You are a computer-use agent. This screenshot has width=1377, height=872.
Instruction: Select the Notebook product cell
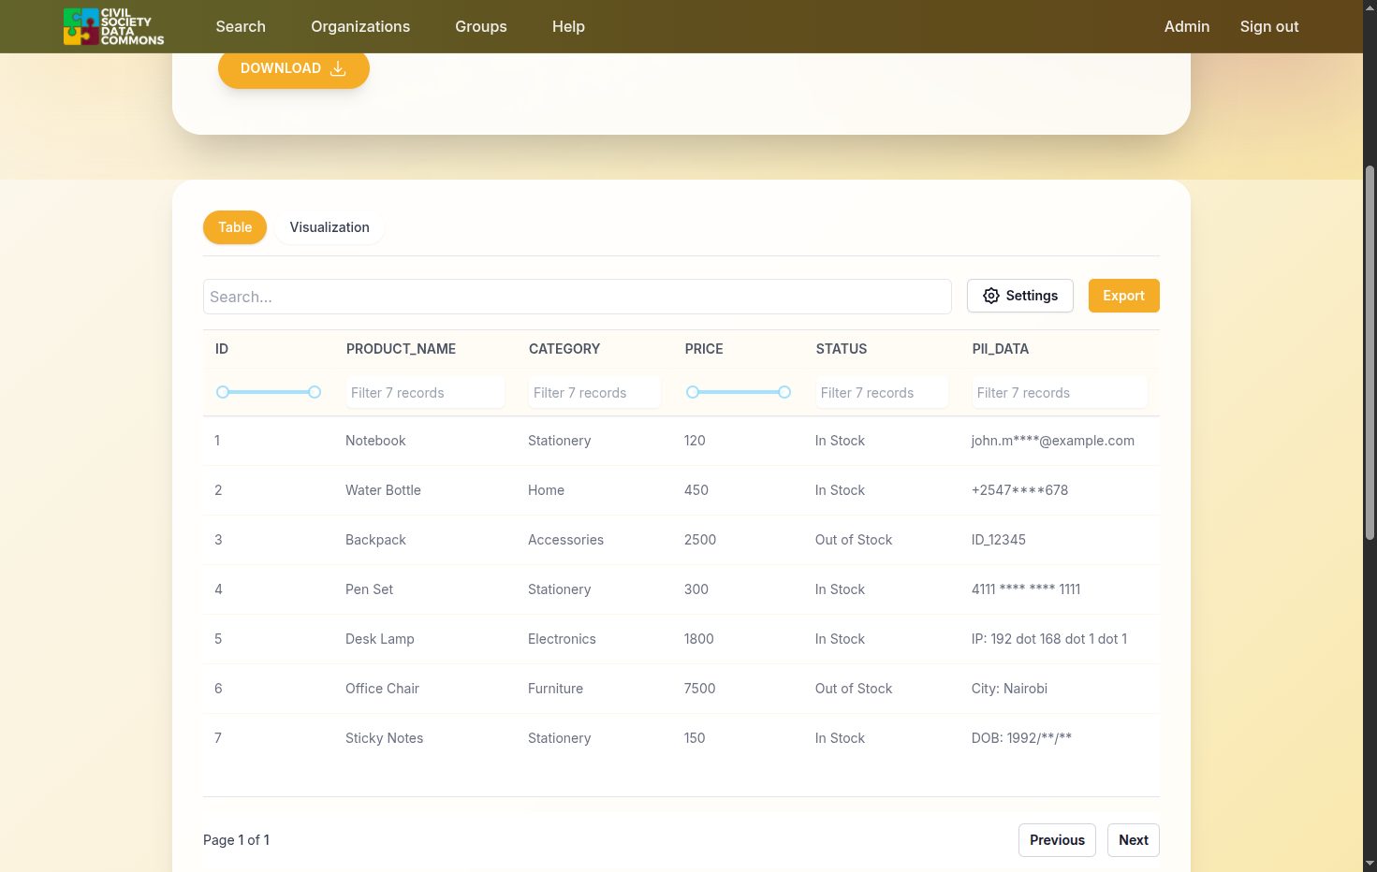point(375,441)
